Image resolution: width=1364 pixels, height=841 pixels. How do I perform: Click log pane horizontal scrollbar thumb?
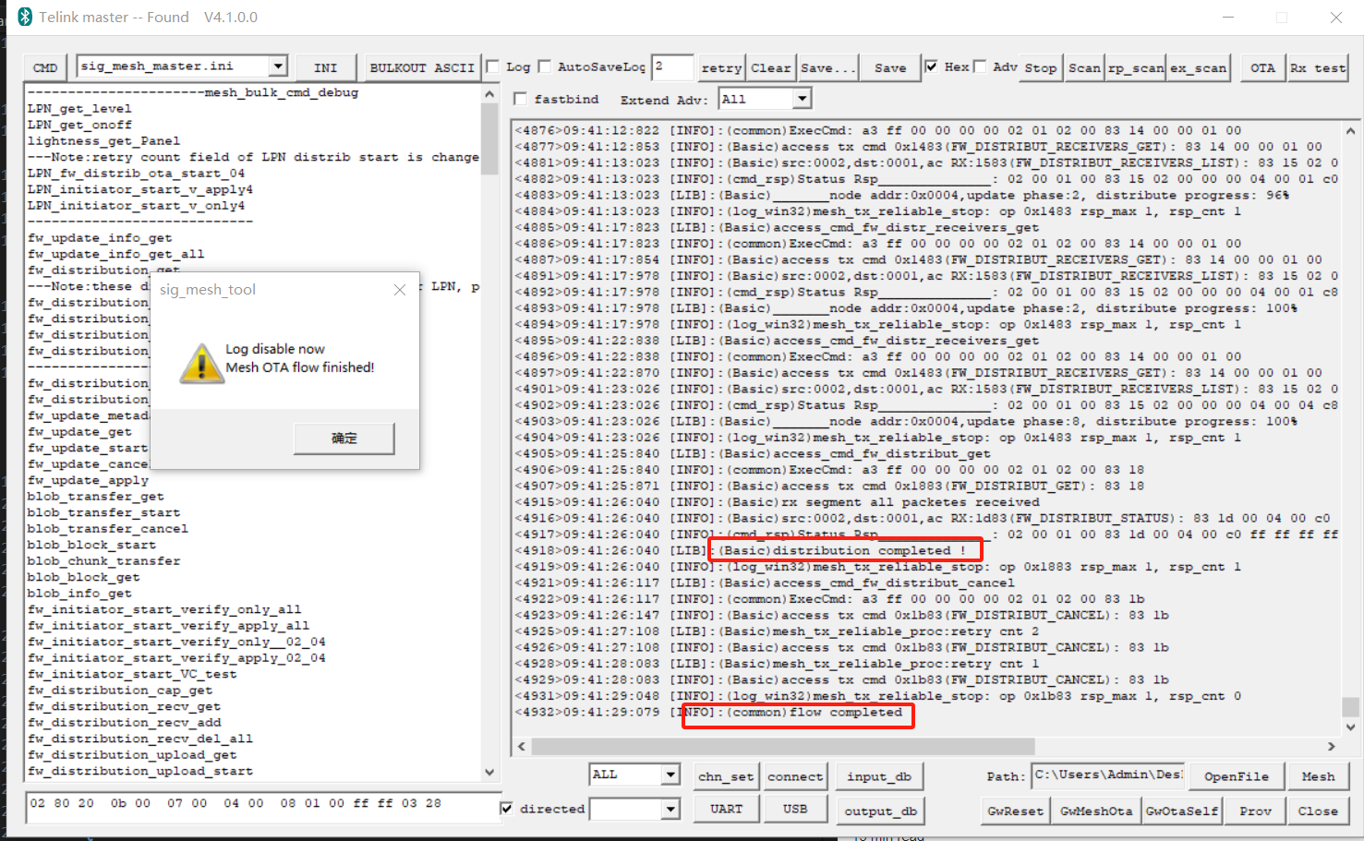(x=782, y=746)
